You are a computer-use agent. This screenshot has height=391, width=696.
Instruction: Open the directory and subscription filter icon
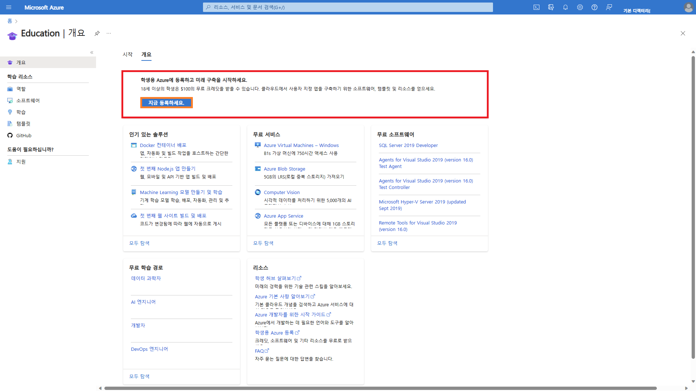point(551,7)
